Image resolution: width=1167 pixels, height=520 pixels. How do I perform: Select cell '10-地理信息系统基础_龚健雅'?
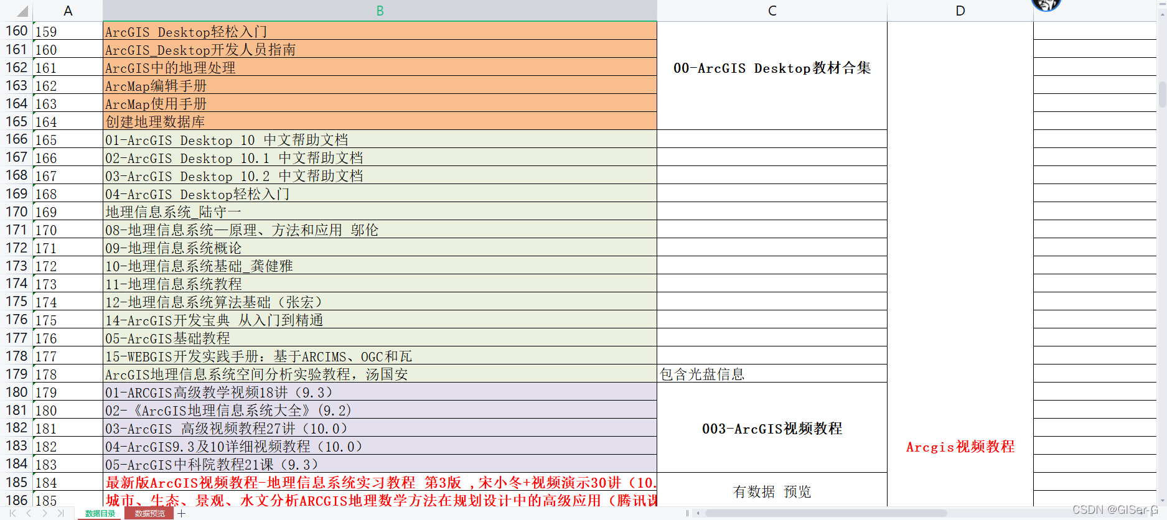(x=380, y=266)
